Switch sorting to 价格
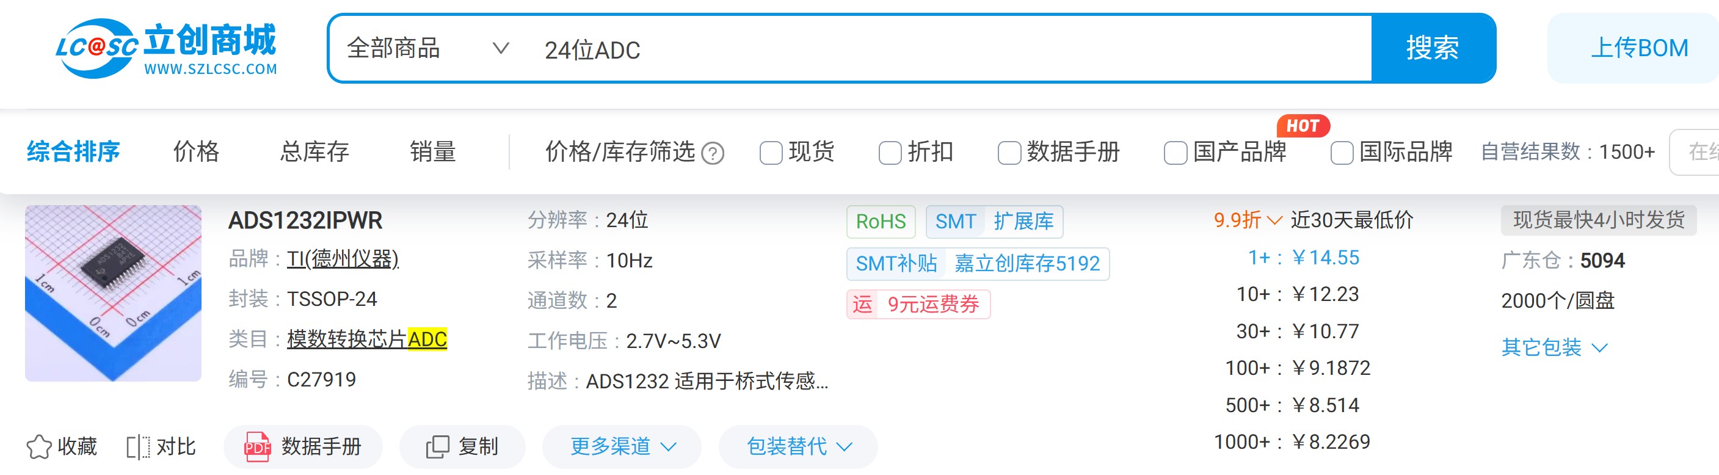The height and width of the screenshot is (475, 1719). 195,152
